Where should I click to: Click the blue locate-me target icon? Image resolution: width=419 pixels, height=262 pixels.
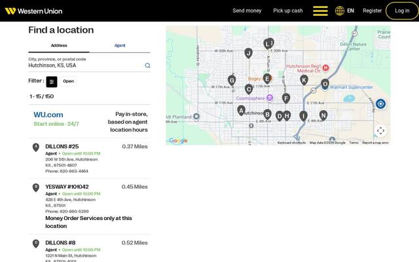(x=380, y=103)
